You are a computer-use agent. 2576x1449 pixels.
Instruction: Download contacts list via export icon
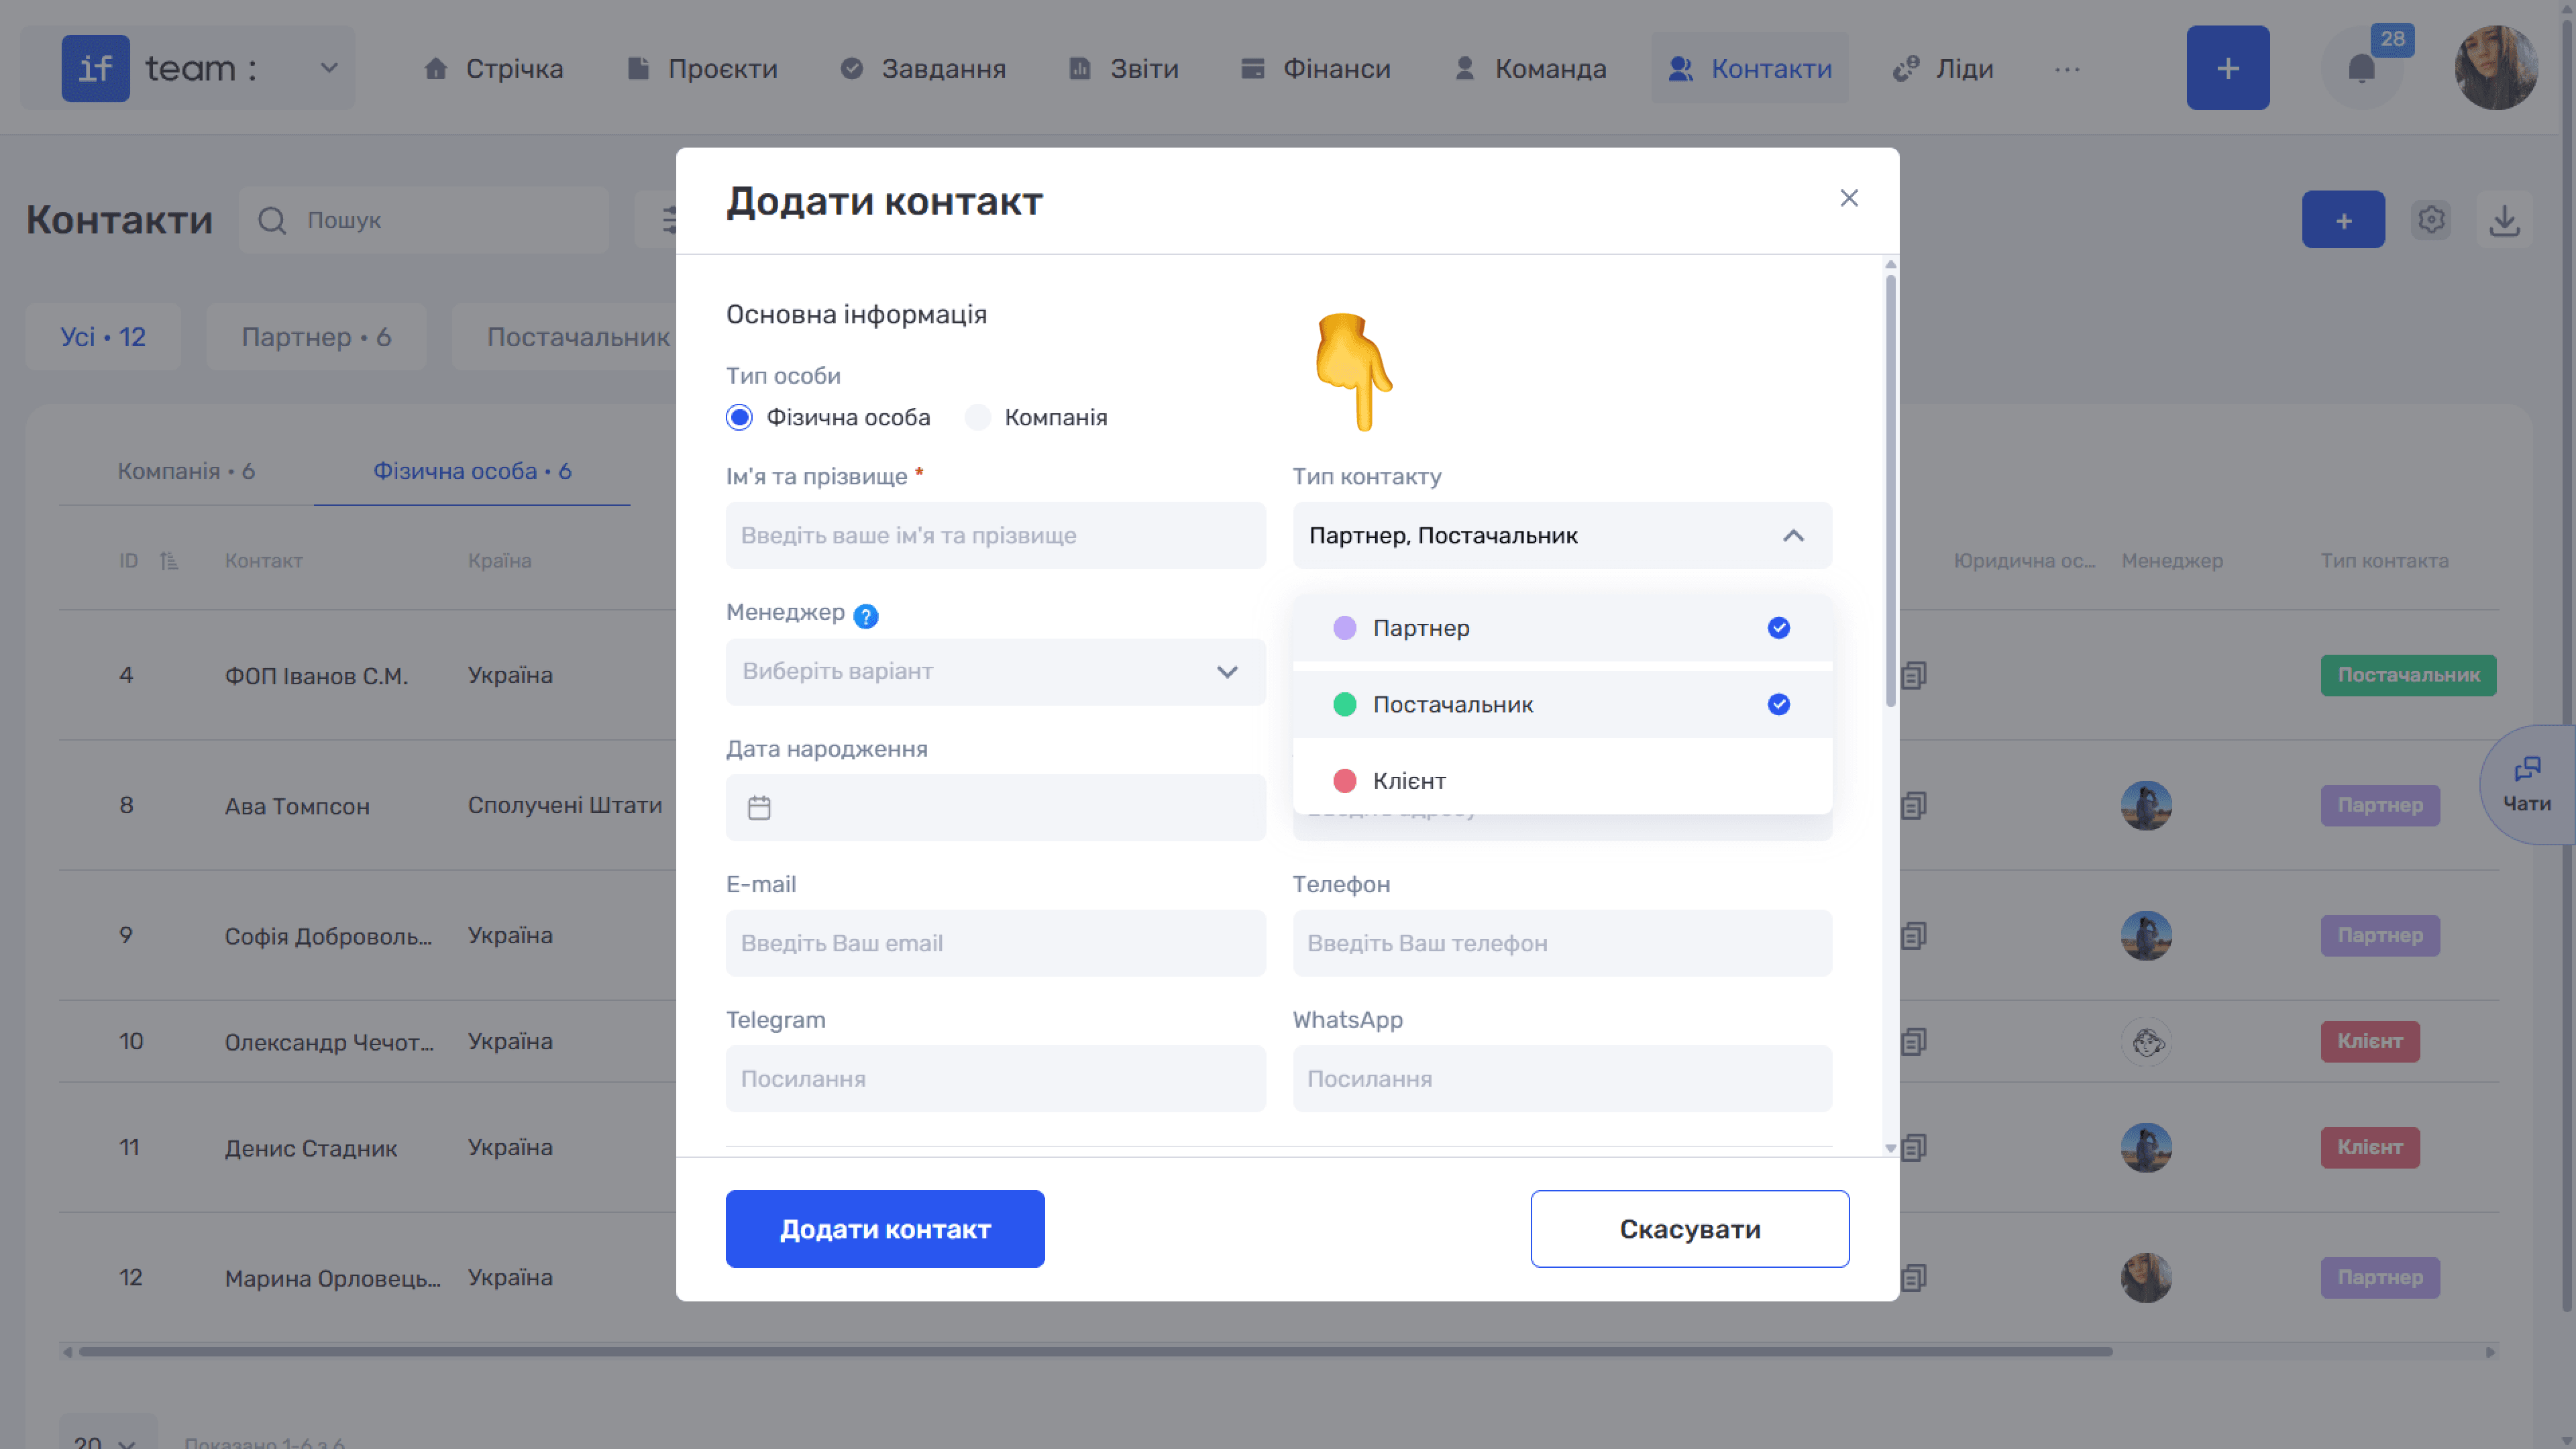[x=2504, y=220]
